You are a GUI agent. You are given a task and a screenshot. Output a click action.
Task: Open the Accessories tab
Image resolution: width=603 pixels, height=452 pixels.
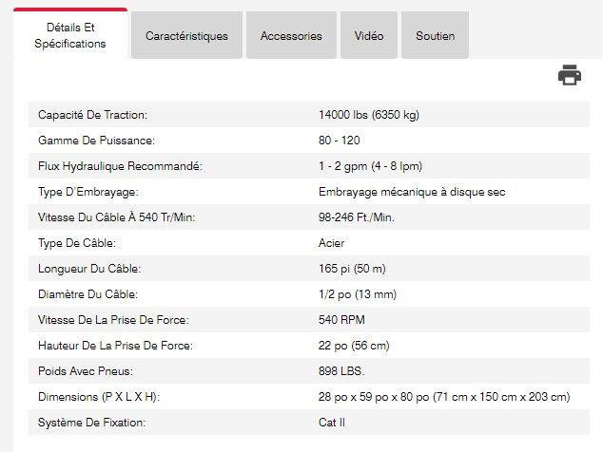(x=291, y=36)
